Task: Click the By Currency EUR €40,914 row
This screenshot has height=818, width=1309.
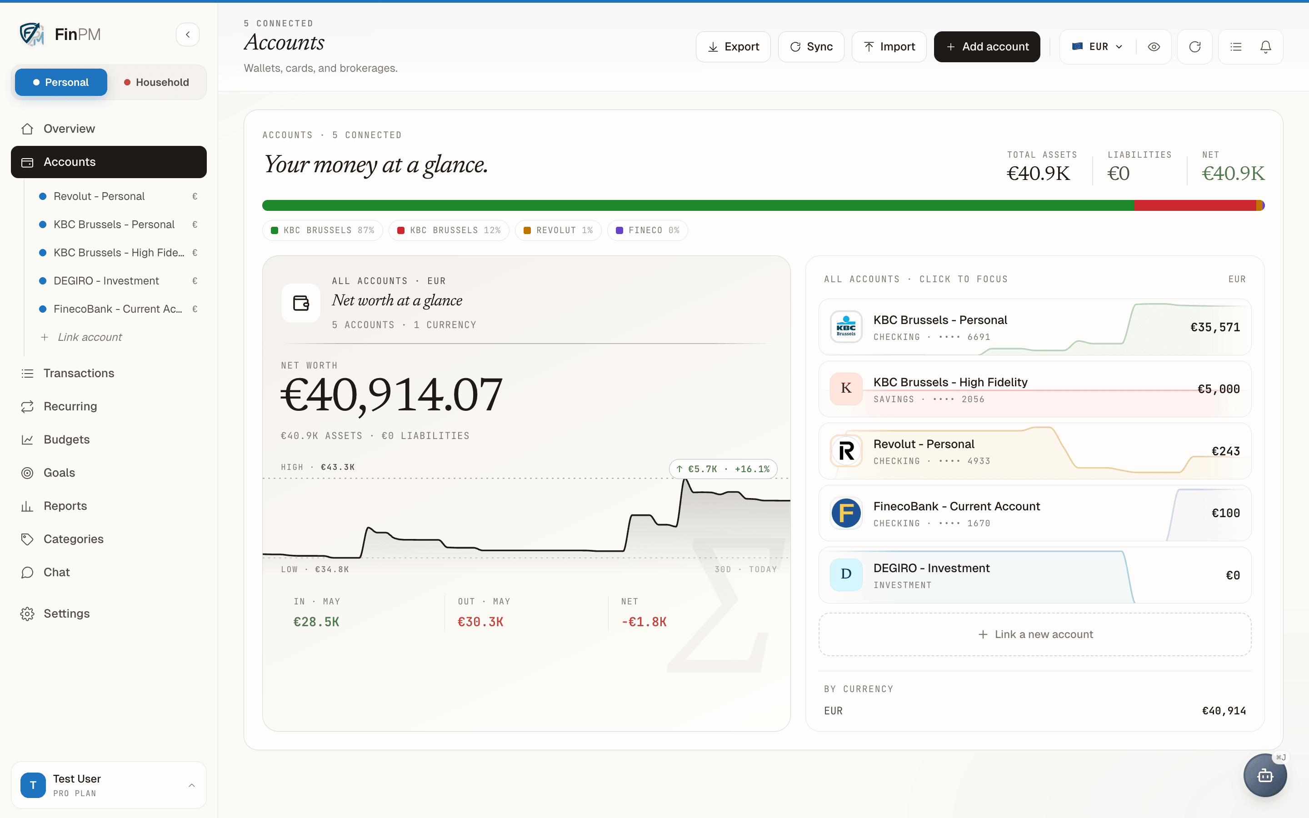Action: click(x=1034, y=711)
